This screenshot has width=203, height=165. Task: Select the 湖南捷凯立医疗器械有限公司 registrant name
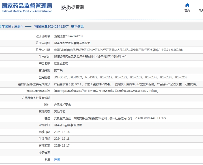coord(72,43)
